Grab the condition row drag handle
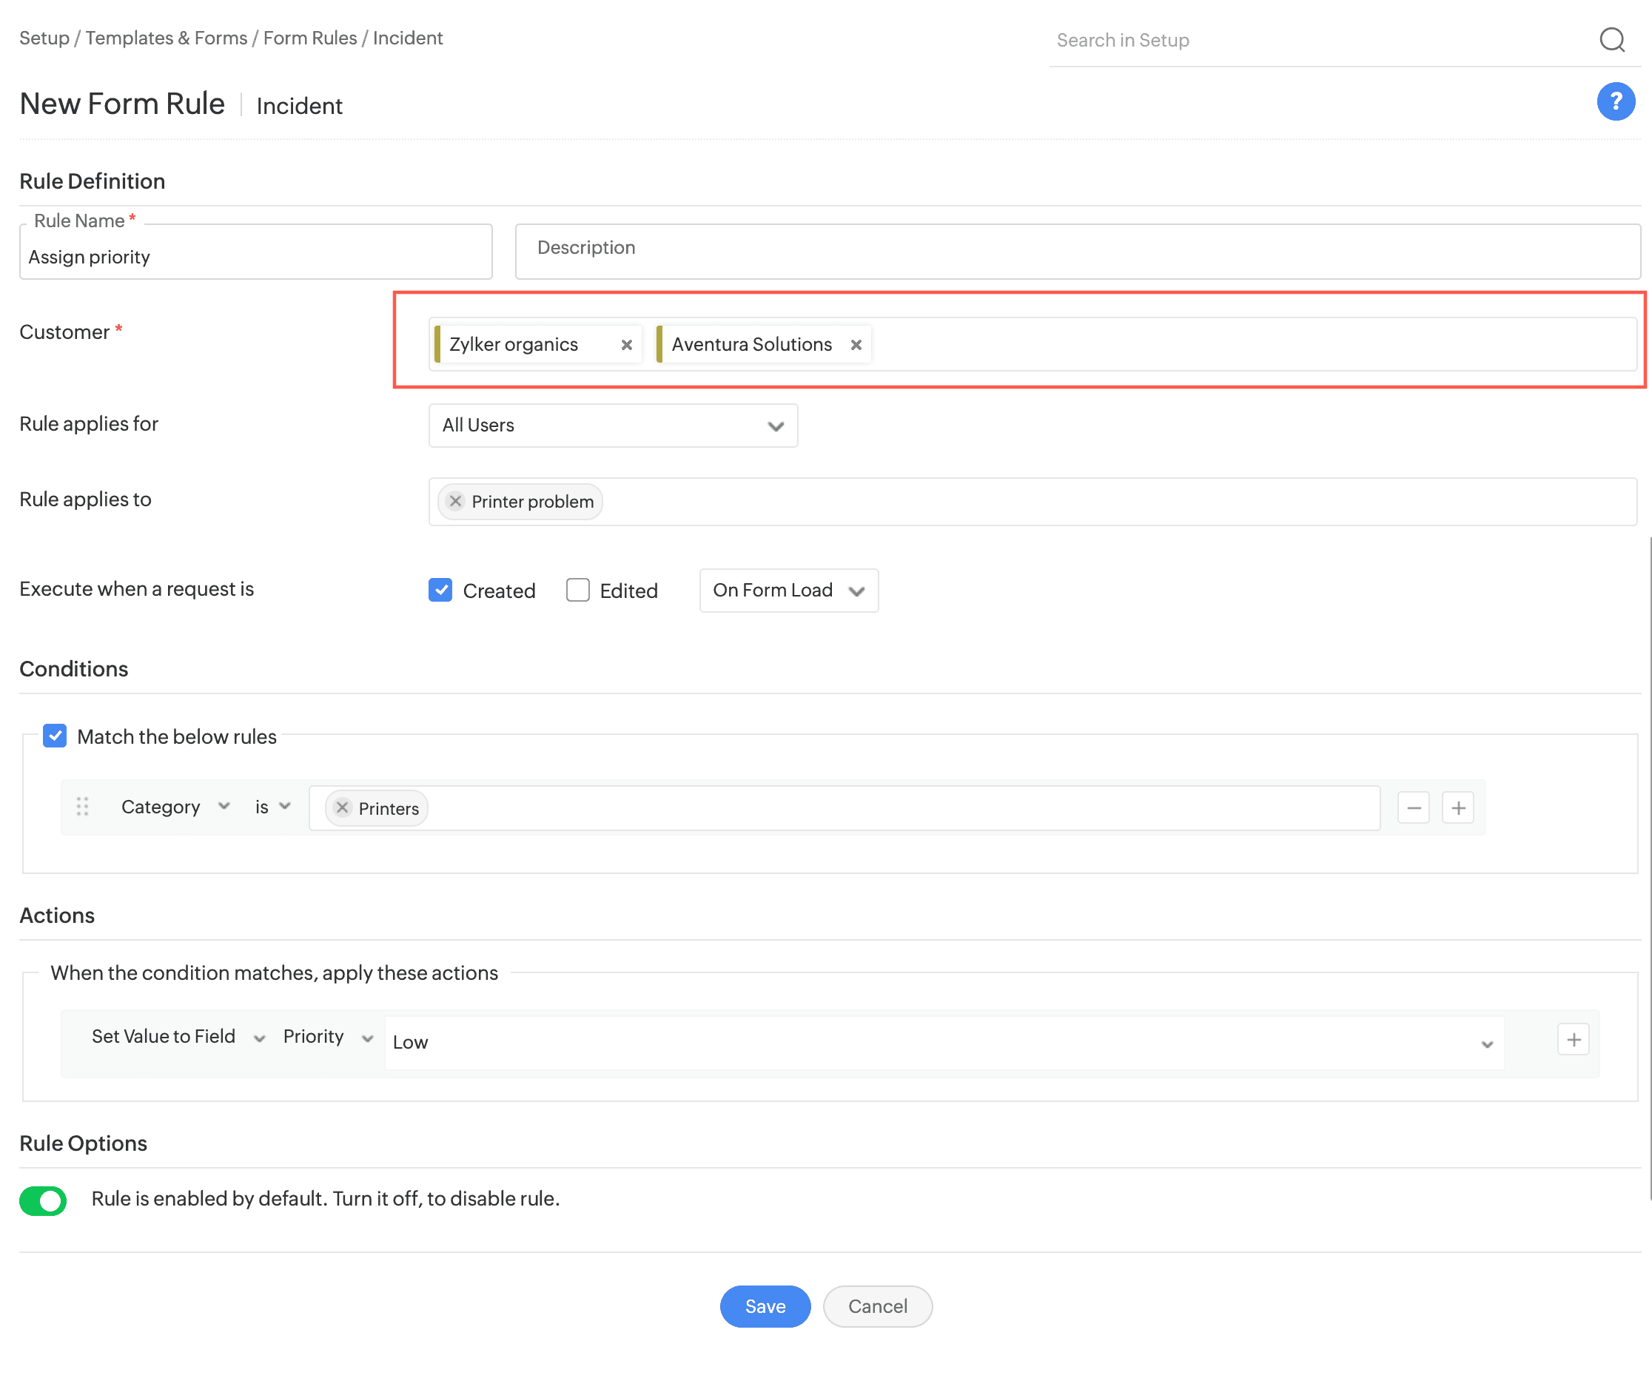 click(83, 806)
